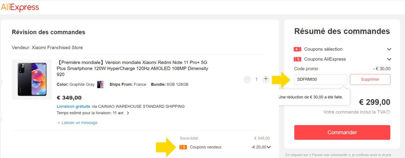Click the AliExpress logo
The width and height of the screenshot is (405, 158).
(x=20, y=8)
